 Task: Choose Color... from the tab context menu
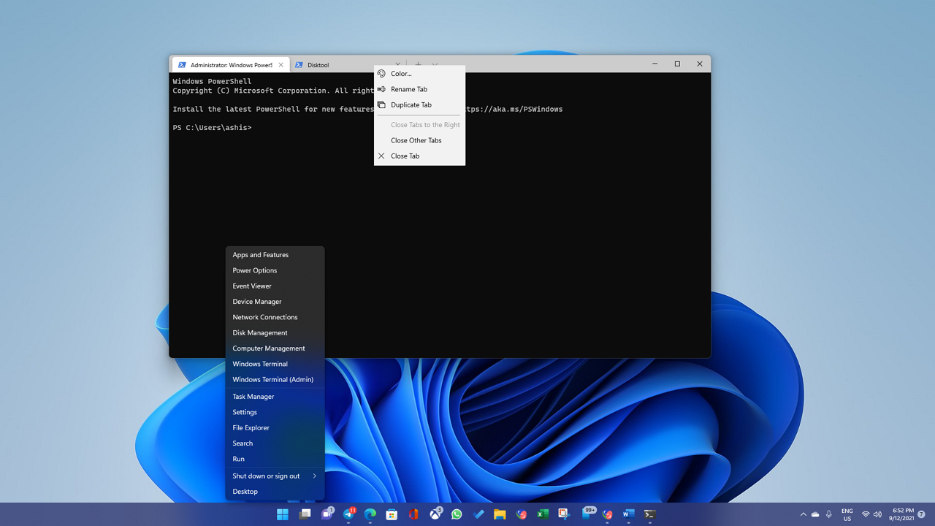tap(401, 74)
